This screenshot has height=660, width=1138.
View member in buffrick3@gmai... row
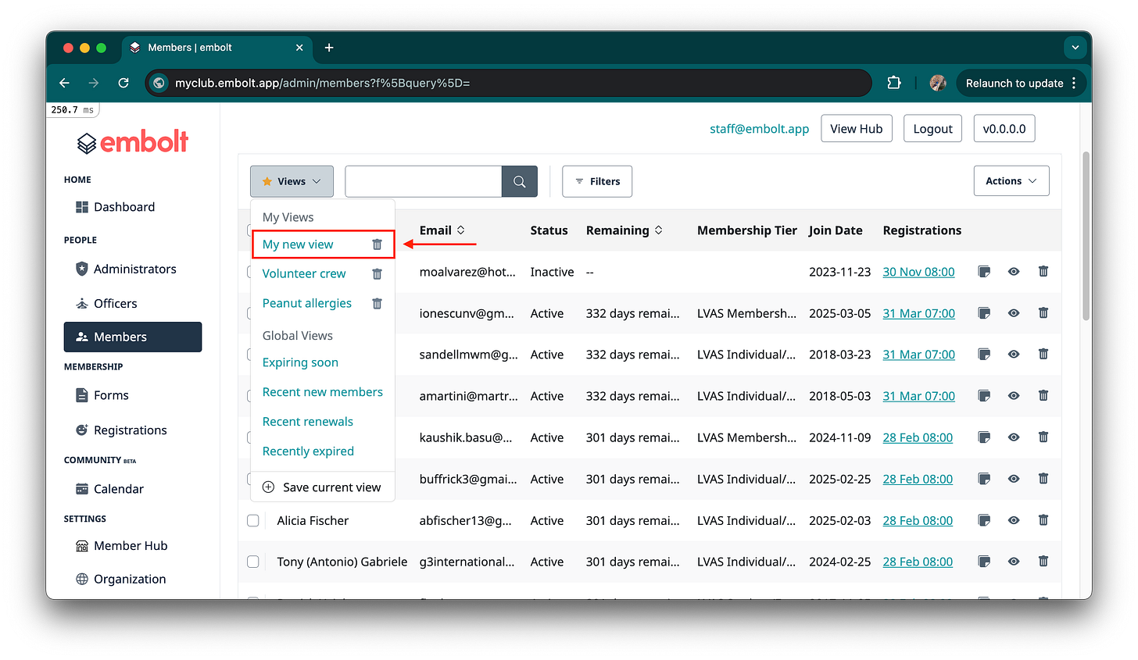1014,479
